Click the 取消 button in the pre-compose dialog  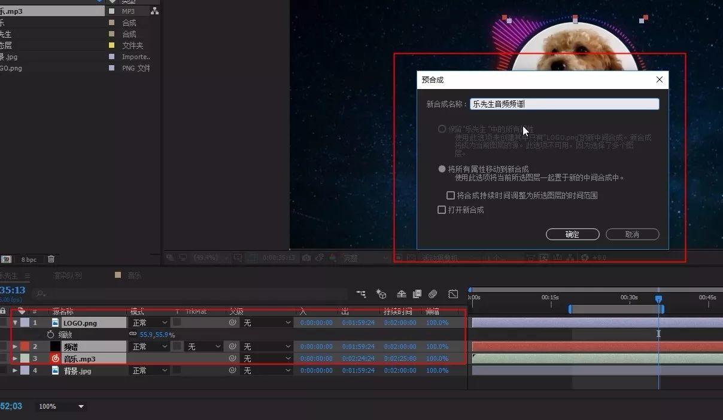pos(632,234)
